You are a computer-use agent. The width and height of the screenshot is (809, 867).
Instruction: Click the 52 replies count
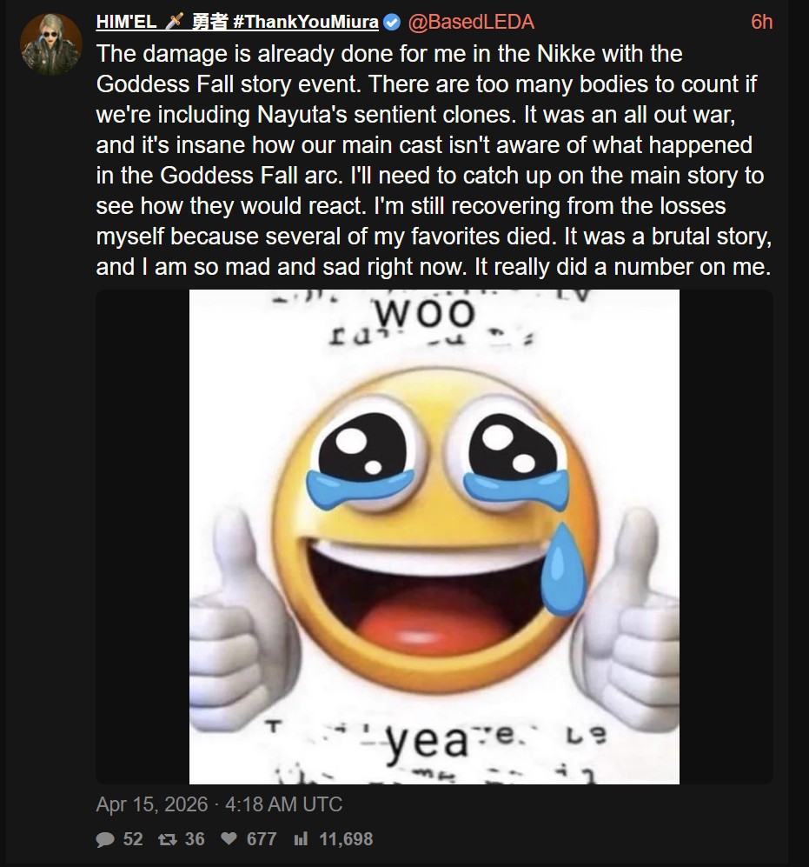click(133, 839)
